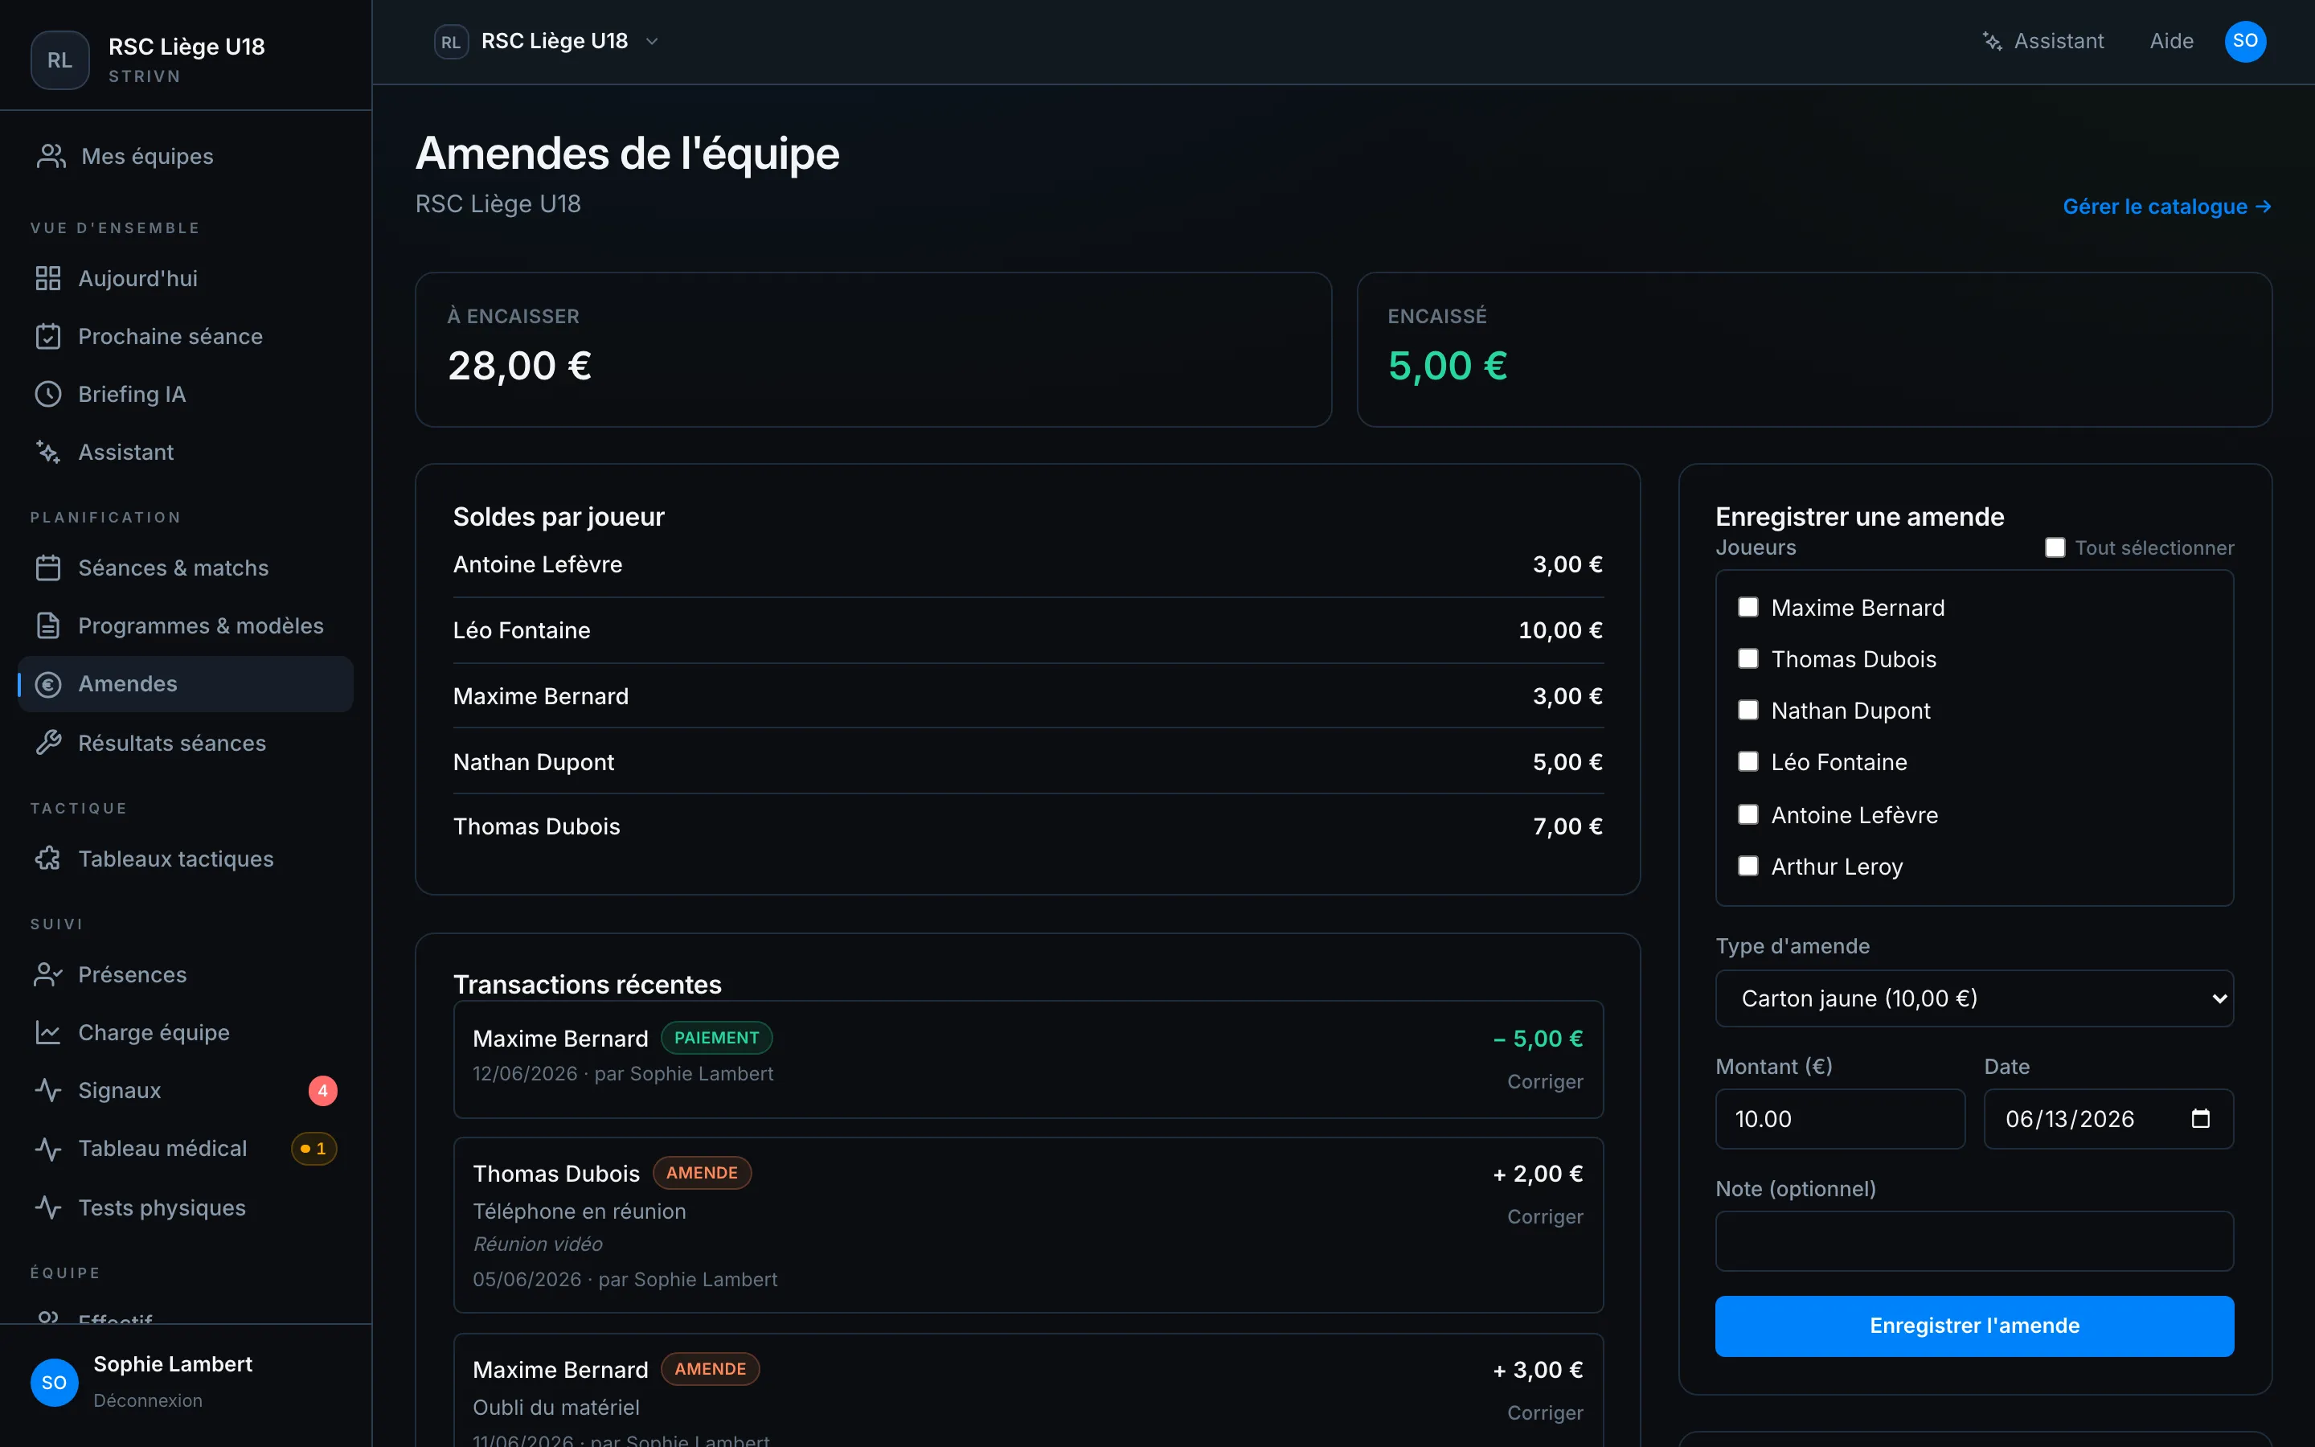Click Corriger on Maxime Bernard's 3,00 € fine
The width and height of the screenshot is (2315, 1447).
coord(1545,1412)
